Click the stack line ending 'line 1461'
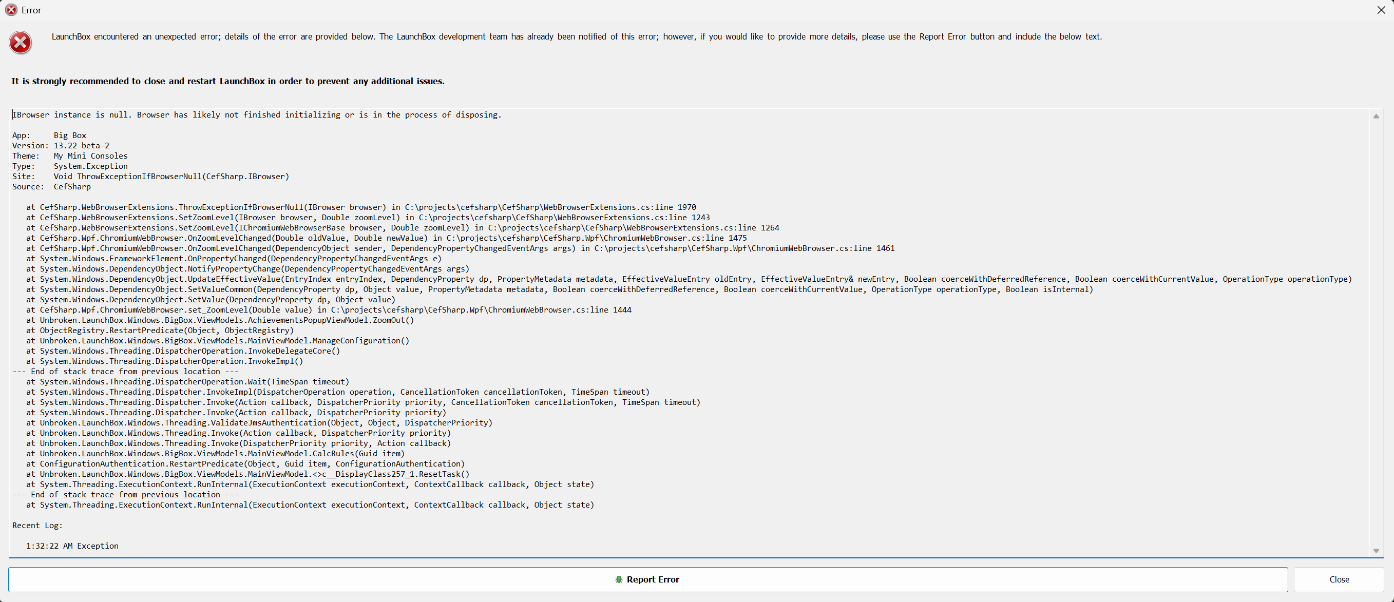The height and width of the screenshot is (602, 1394). (x=461, y=248)
